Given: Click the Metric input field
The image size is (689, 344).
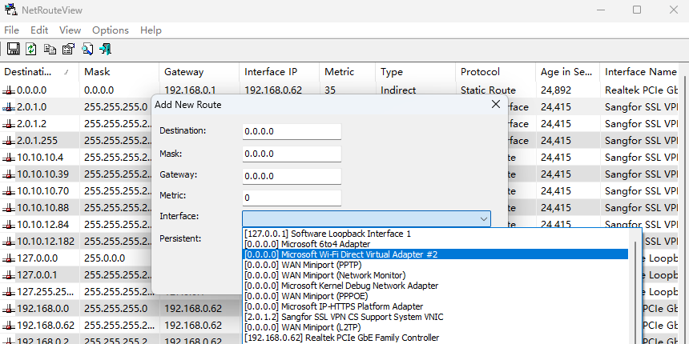Looking at the screenshot, I should pyautogui.click(x=292, y=197).
